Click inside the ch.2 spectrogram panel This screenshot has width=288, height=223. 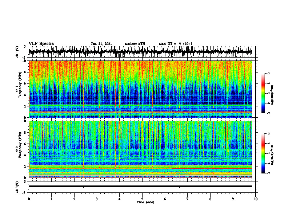pos(140,149)
